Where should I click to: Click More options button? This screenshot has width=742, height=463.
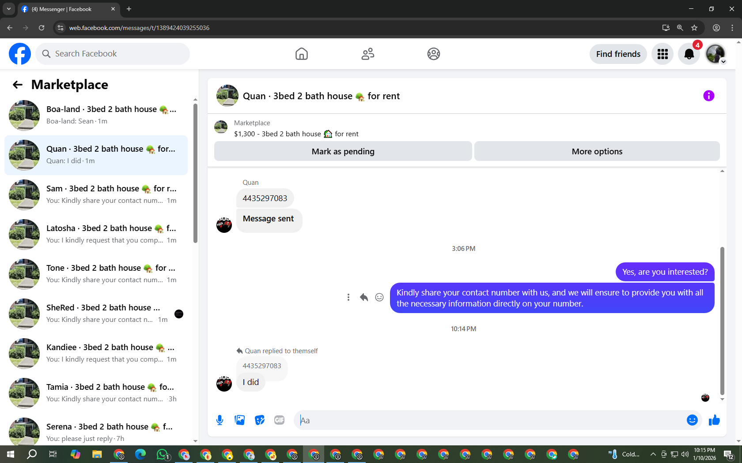[x=597, y=151]
